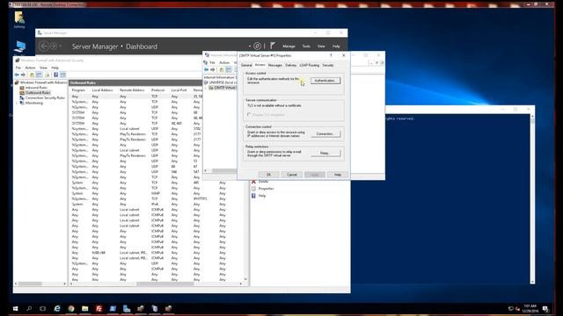
Task: Open Help menu in Windows Firewall window
Action: click(55, 68)
